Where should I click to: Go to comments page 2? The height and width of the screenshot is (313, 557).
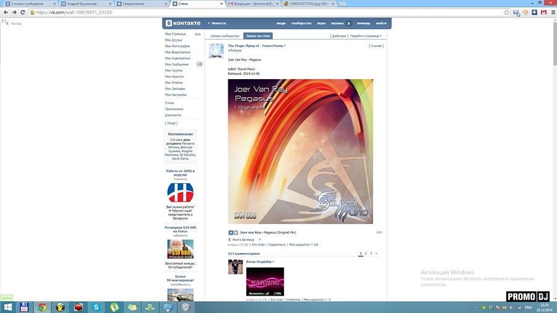[365, 254]
